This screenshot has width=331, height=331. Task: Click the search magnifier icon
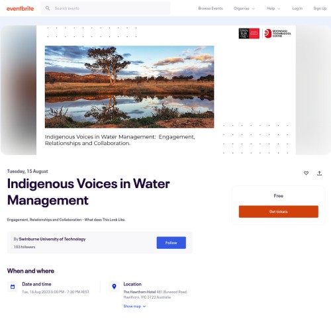[x=48, y=9]
